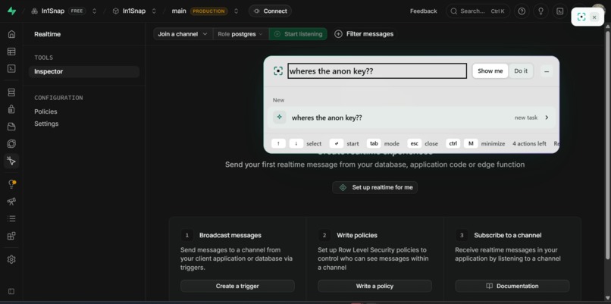The width and height of the screenshot is (611, 304).
Task: Open the Logs list icon
Action: point(11,218)
